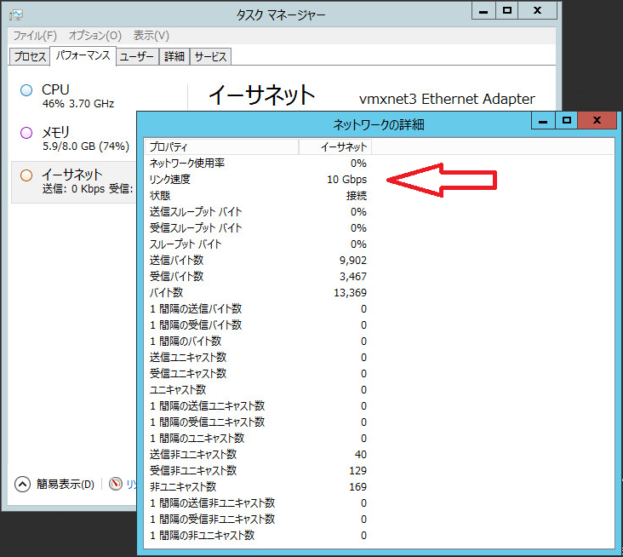This screenshot has height=557, width=623.
Task: Select the 受信ユニキャスト数 row
Action: coord(258,374)
